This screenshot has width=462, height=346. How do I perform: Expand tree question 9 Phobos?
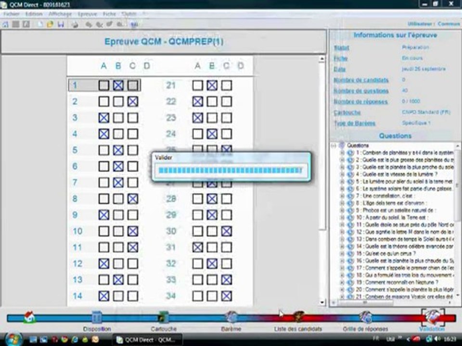342,210
